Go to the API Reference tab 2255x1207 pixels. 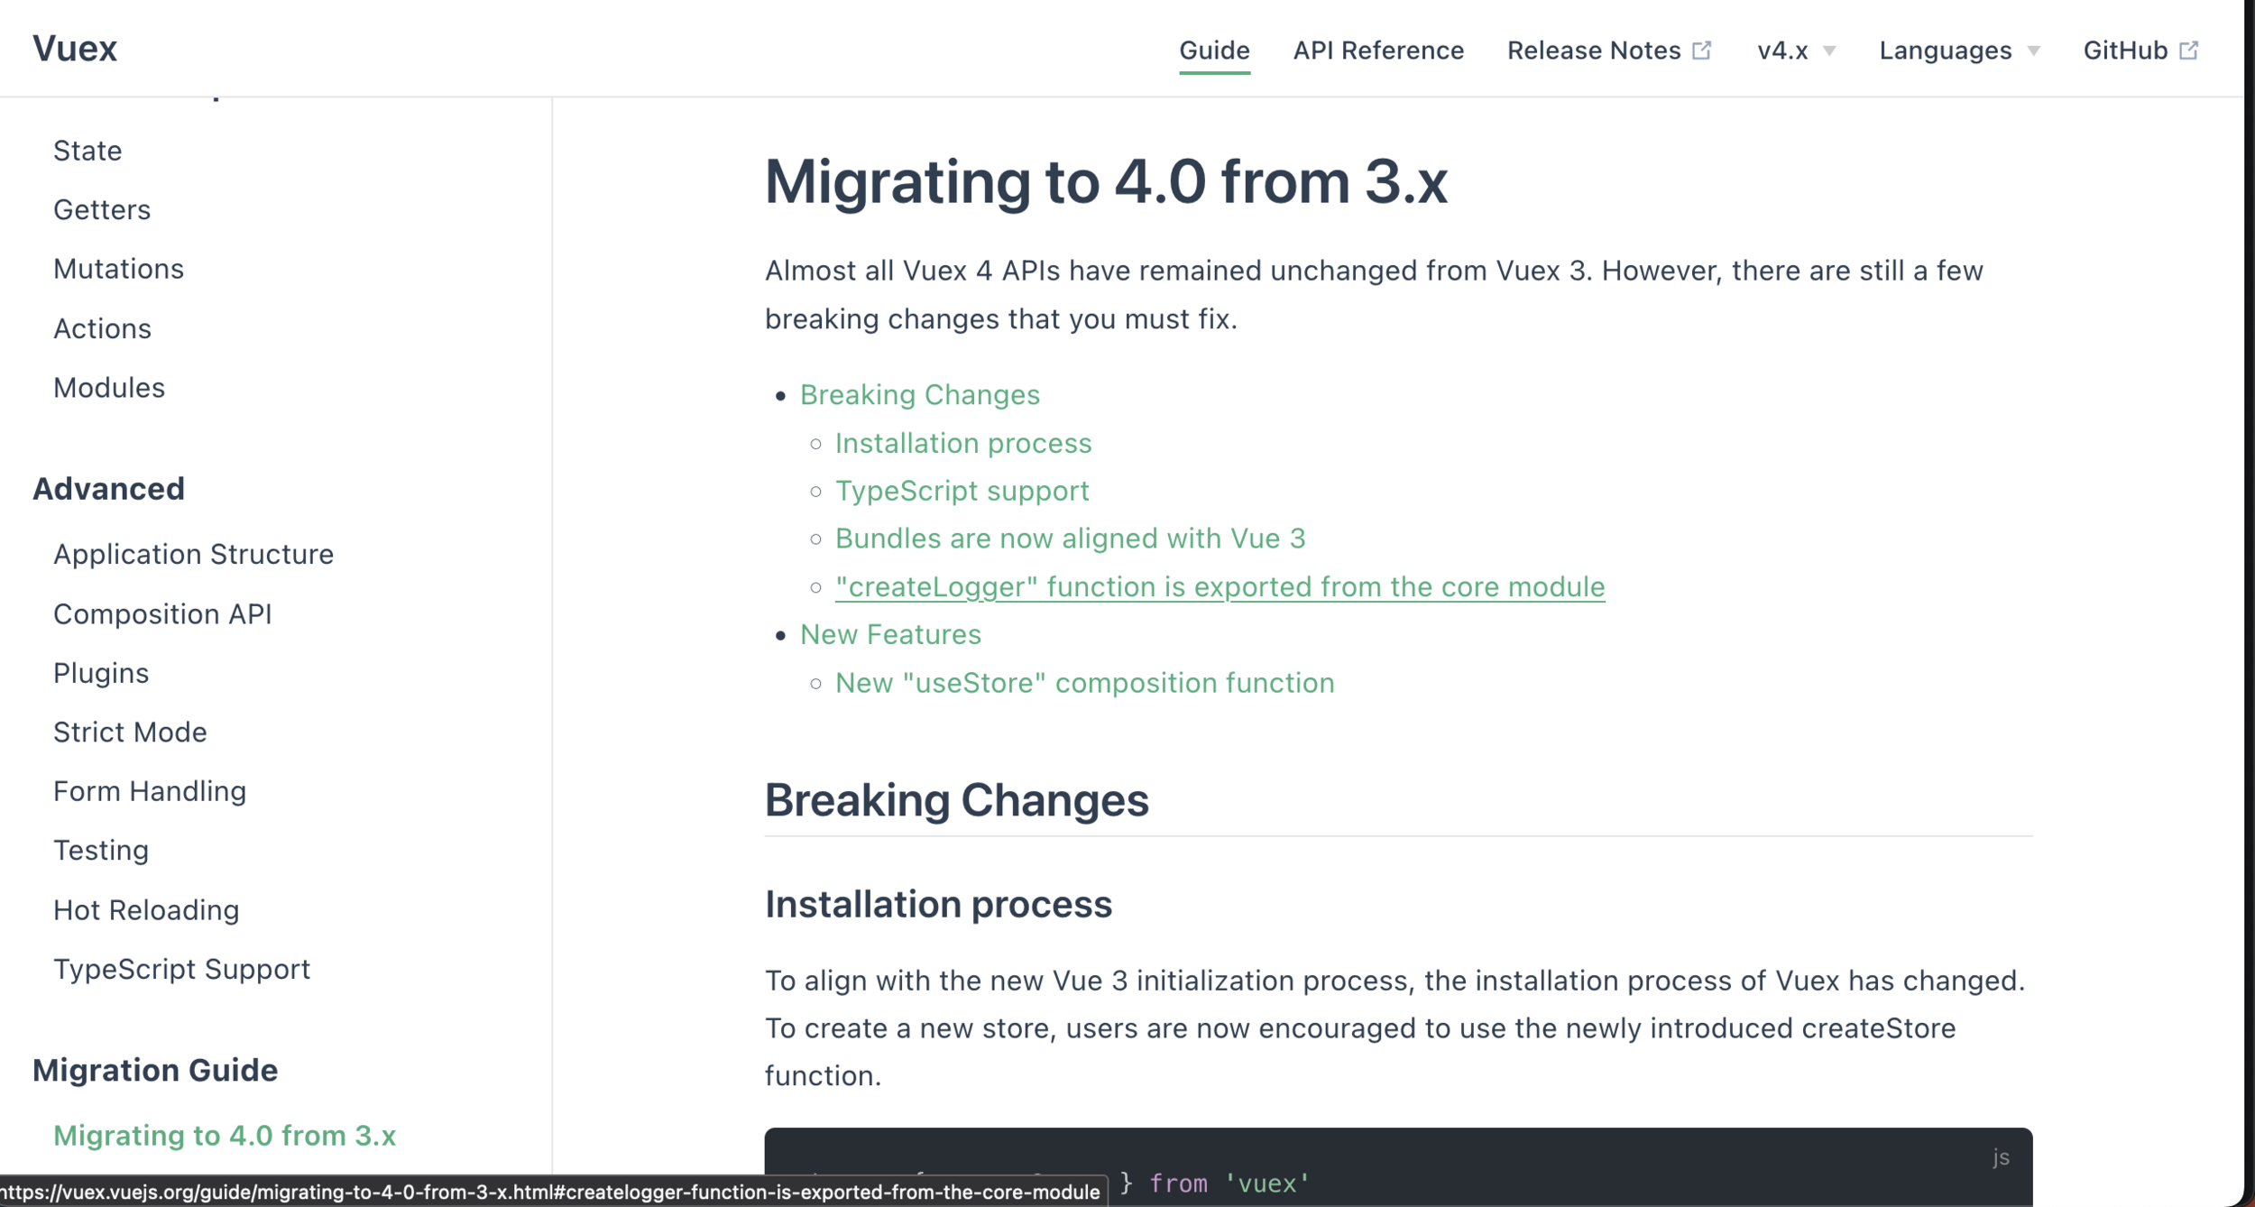[1377, 51]
